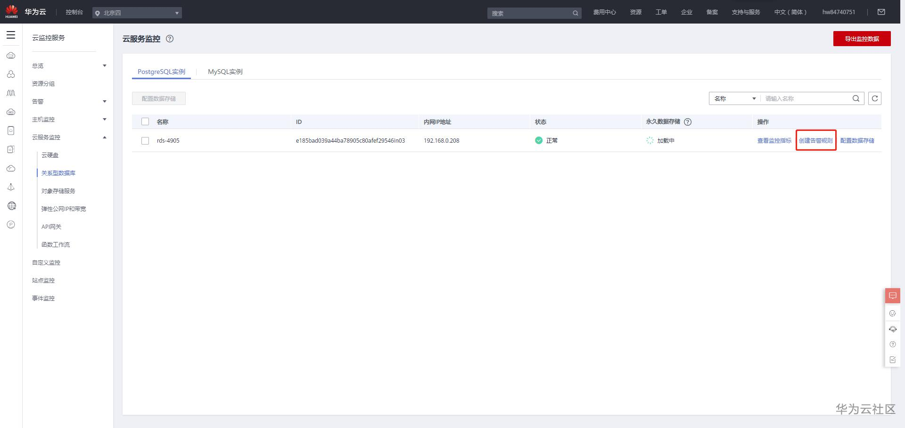Select 对象存储服务 in sidebar
Image resolution: width=905 pixels, height=428 pixels.
coord(58,191)
